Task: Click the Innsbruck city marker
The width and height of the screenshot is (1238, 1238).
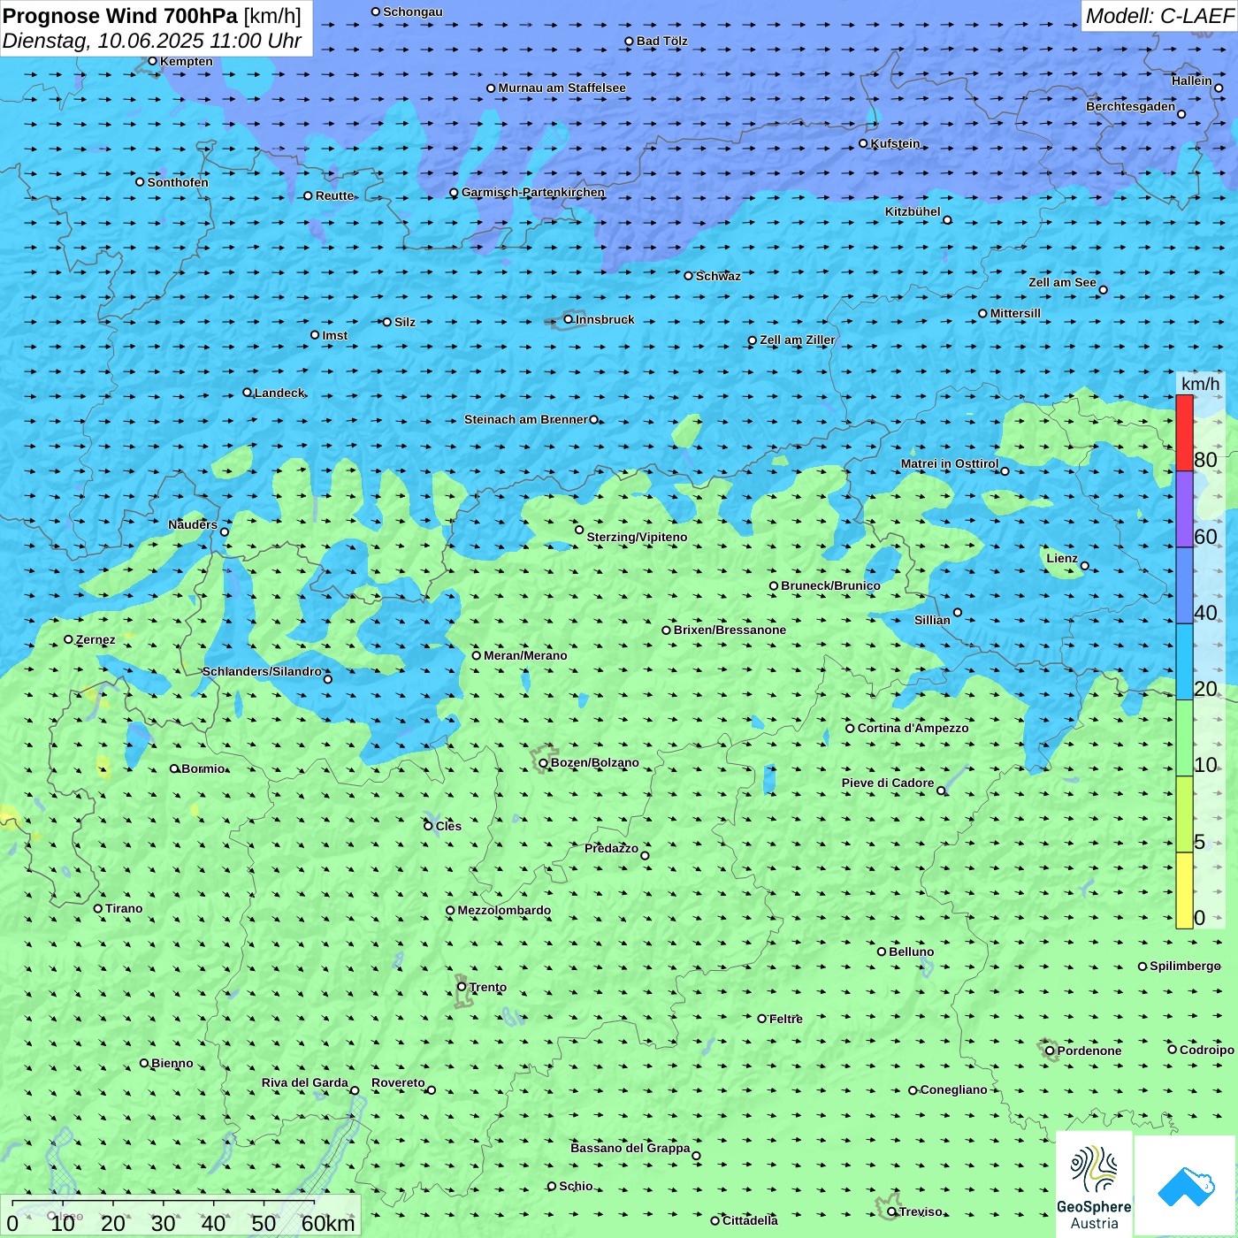Action: (x=569, y=319)
